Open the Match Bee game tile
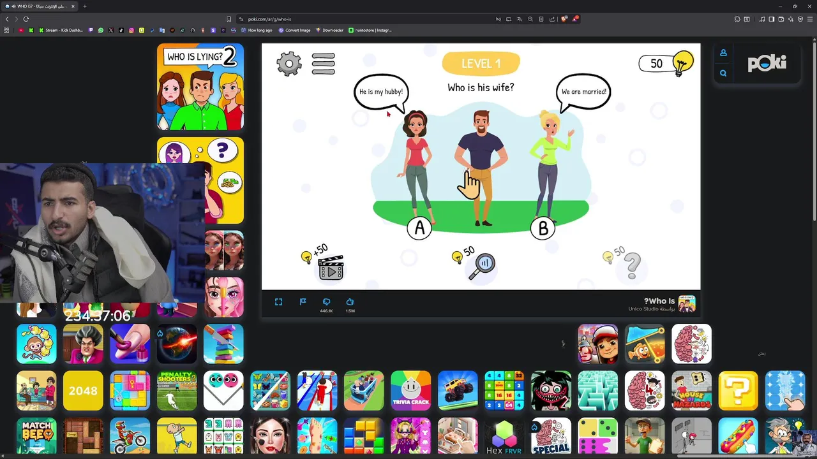The height and width of the screenshot is (459, 817). (36, 437)
